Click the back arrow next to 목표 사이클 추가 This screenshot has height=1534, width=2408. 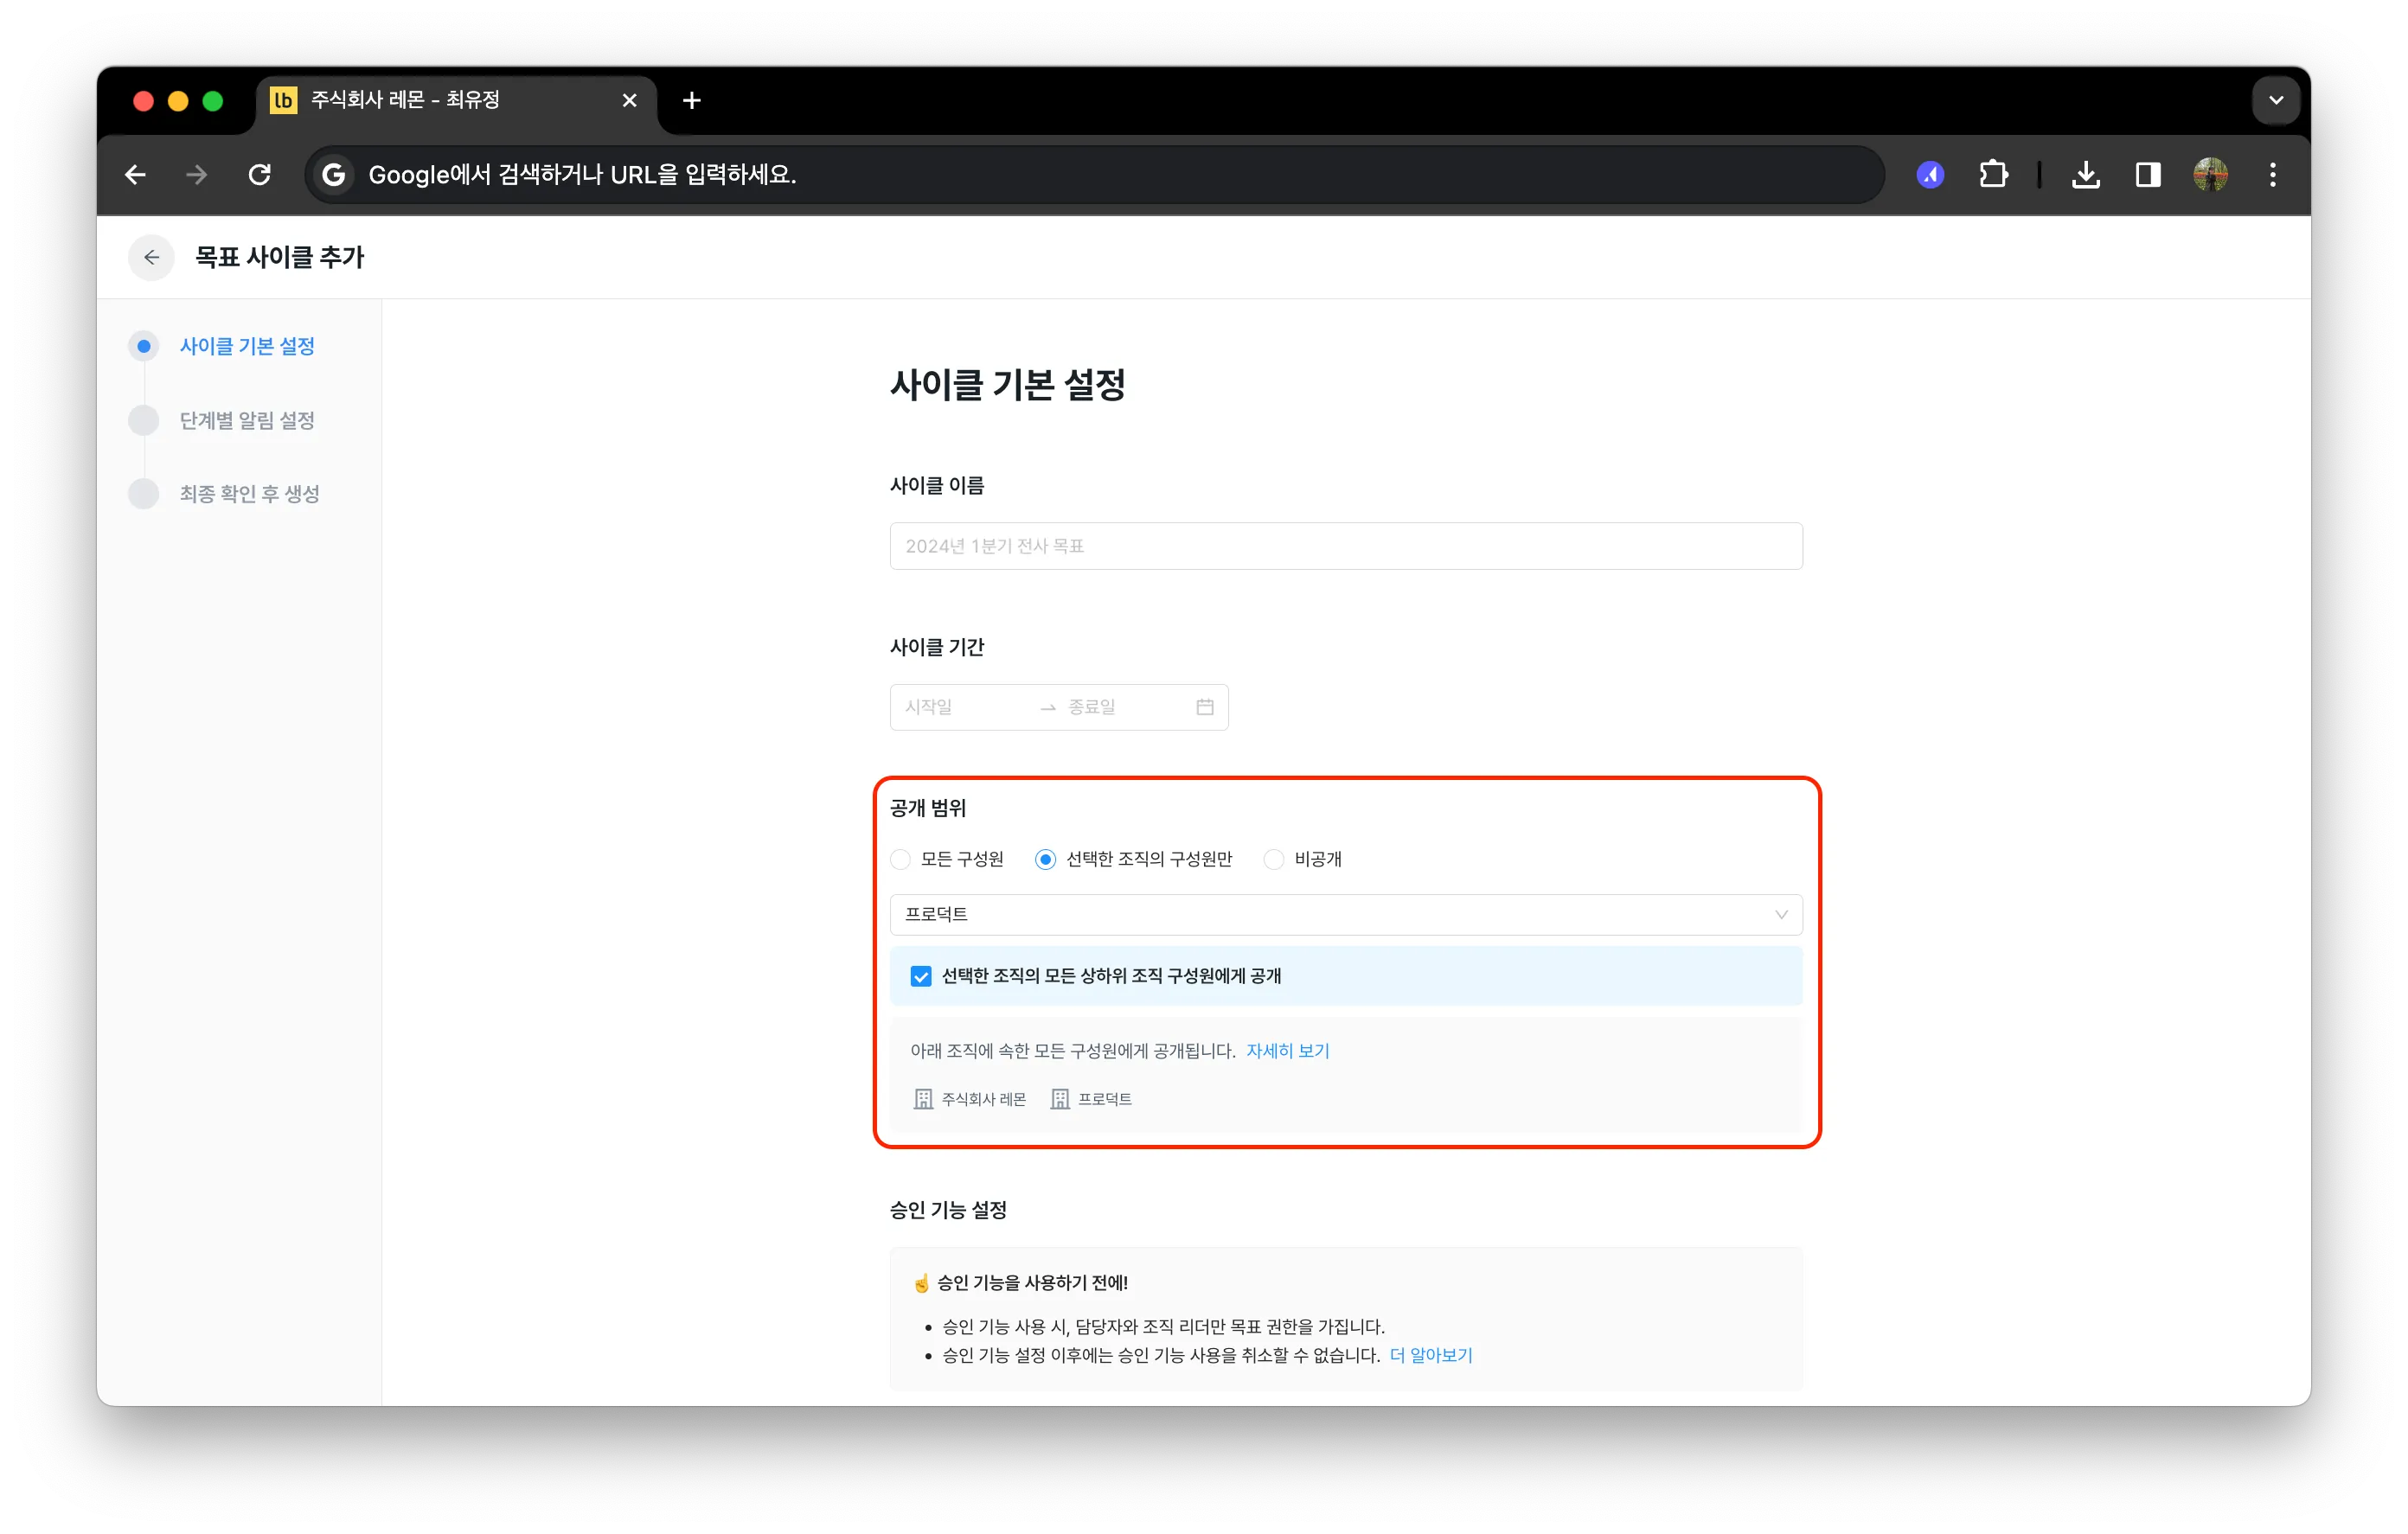151,257
